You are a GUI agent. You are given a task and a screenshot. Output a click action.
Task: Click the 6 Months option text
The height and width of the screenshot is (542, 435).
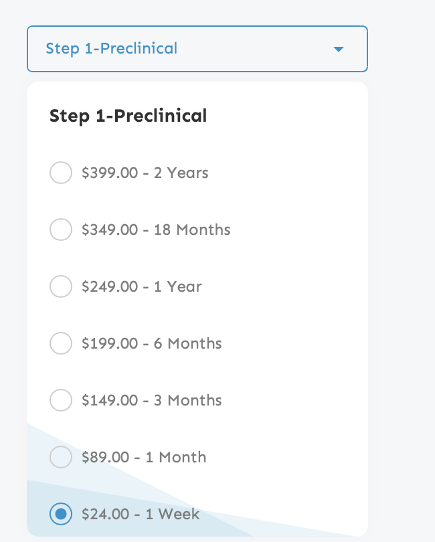pyautogui.click(x=151, y=343)
